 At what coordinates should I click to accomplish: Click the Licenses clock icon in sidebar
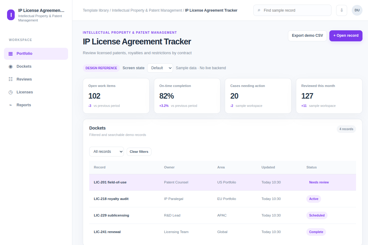(11, 92)
